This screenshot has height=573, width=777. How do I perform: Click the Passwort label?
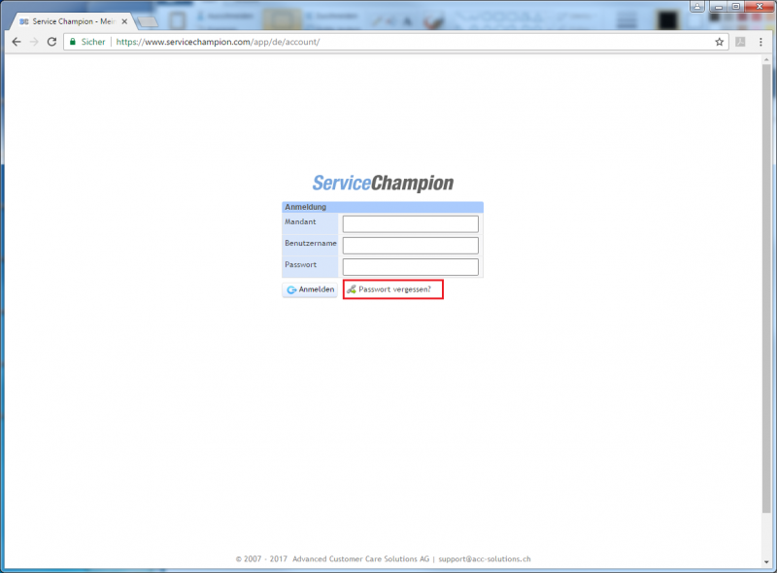point(300,265)
